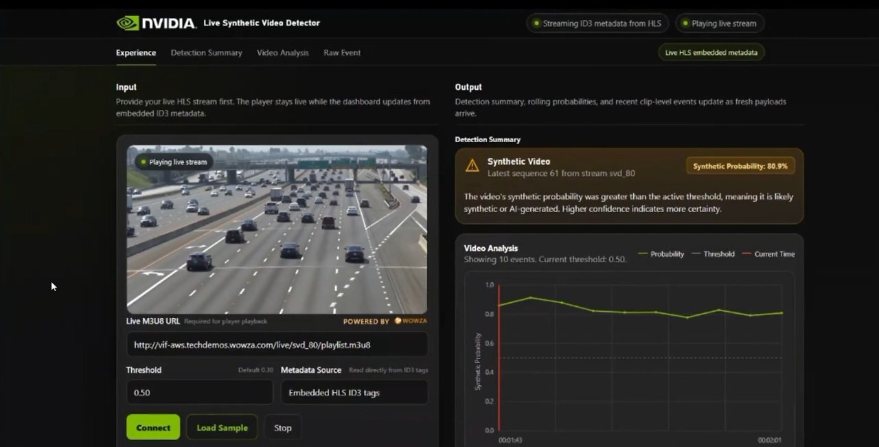This screenshot has height=447, width=879.
Task: Click the highway traffic video player
Action: pyautogui.click(x=277, y=229)
